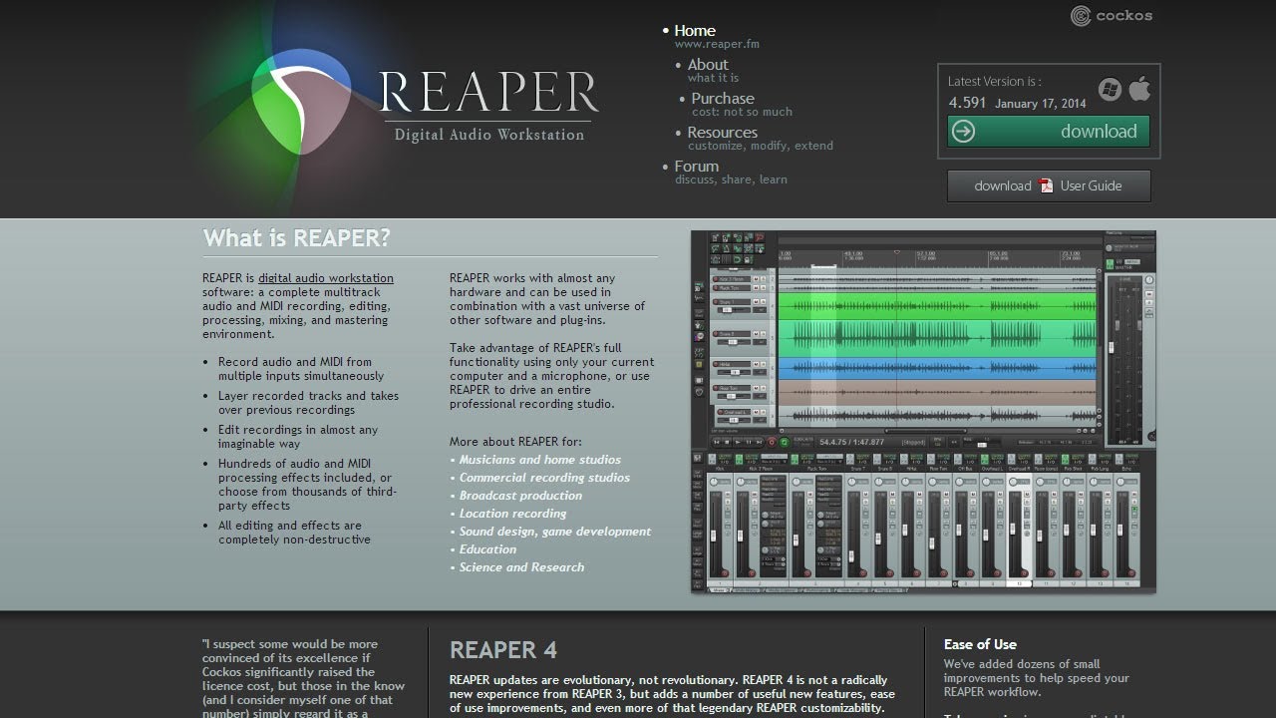
Task: Click the 'www.reaper.fm' text under Home
Action: coord(717,44)
